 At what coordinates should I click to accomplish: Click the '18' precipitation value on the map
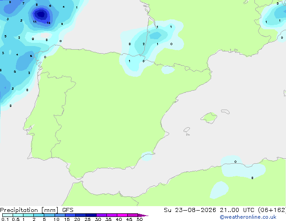[48, 23]
